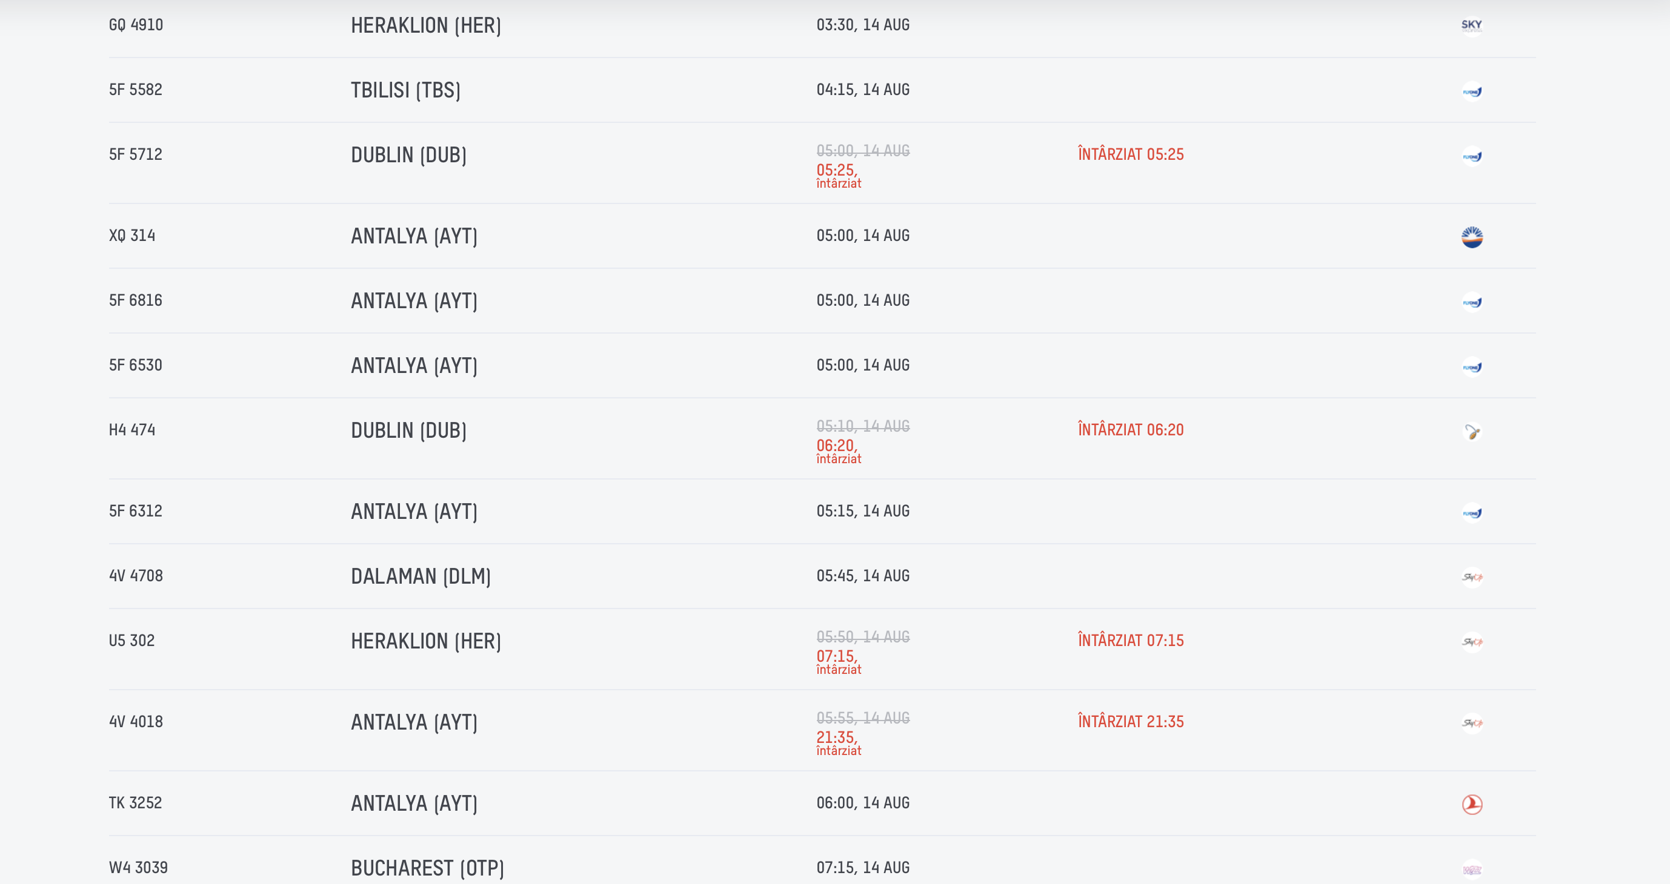Select the TBILISI (TBS) destination
Screen dimensions: 1670x884
pos(406,90)
